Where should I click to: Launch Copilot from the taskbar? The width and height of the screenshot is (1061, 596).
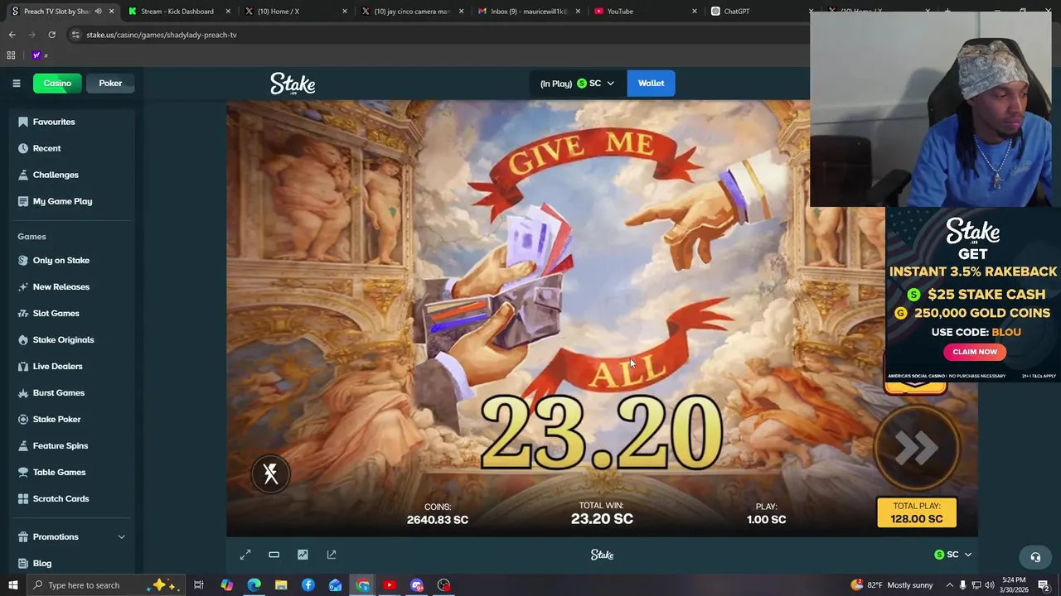[226, 585]
